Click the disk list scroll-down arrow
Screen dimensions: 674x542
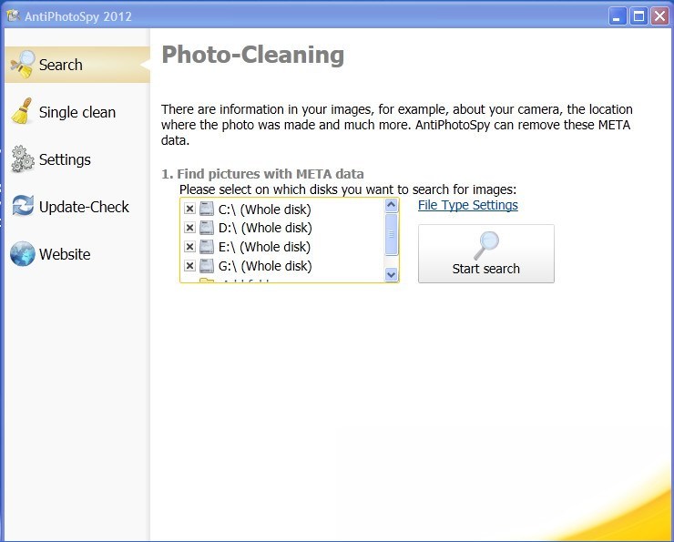(x=391, y=274)
